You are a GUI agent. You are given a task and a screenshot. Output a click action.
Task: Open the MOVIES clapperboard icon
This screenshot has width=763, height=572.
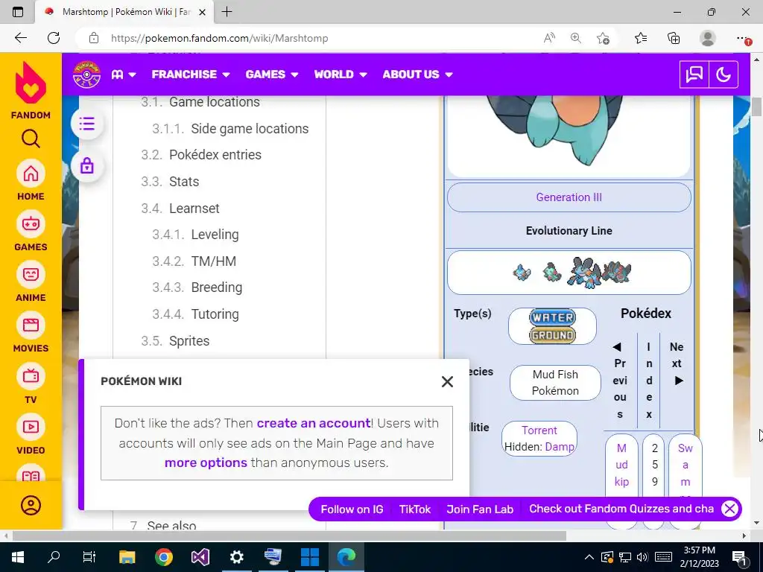pos(31,325)
